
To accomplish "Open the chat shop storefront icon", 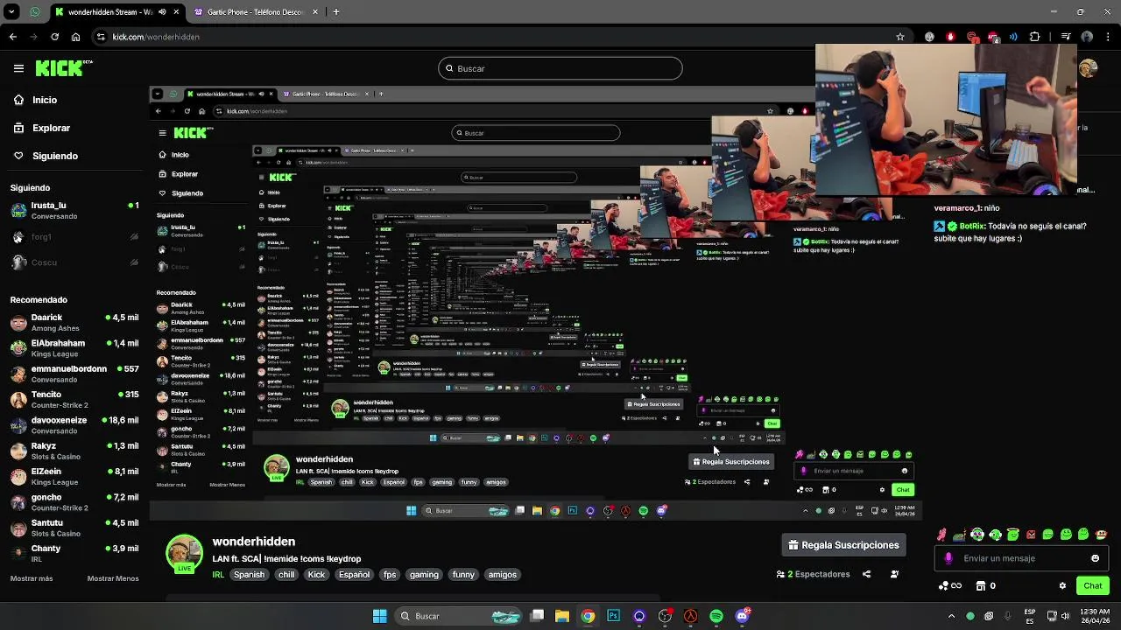I will tap(981, 585).
